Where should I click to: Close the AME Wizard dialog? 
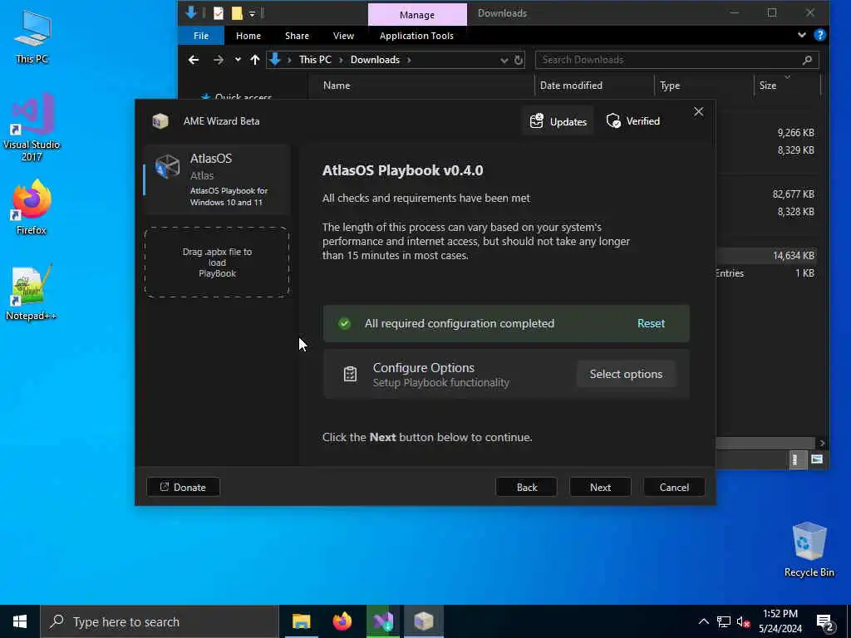click(x=698, y=112)
